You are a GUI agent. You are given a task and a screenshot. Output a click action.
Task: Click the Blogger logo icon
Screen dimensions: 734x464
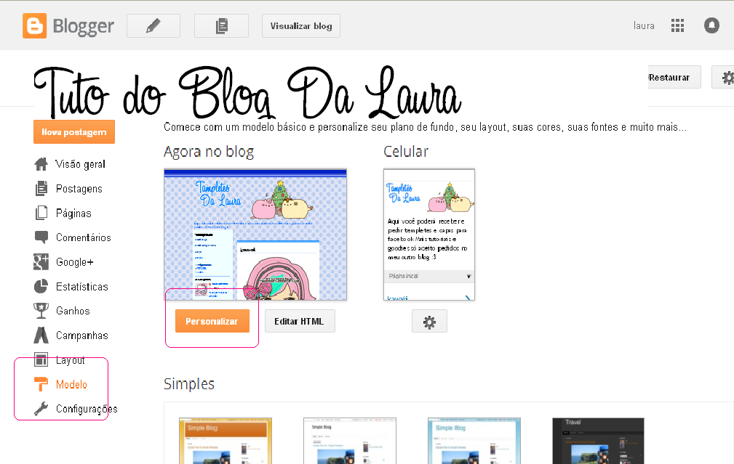(35, 25)
